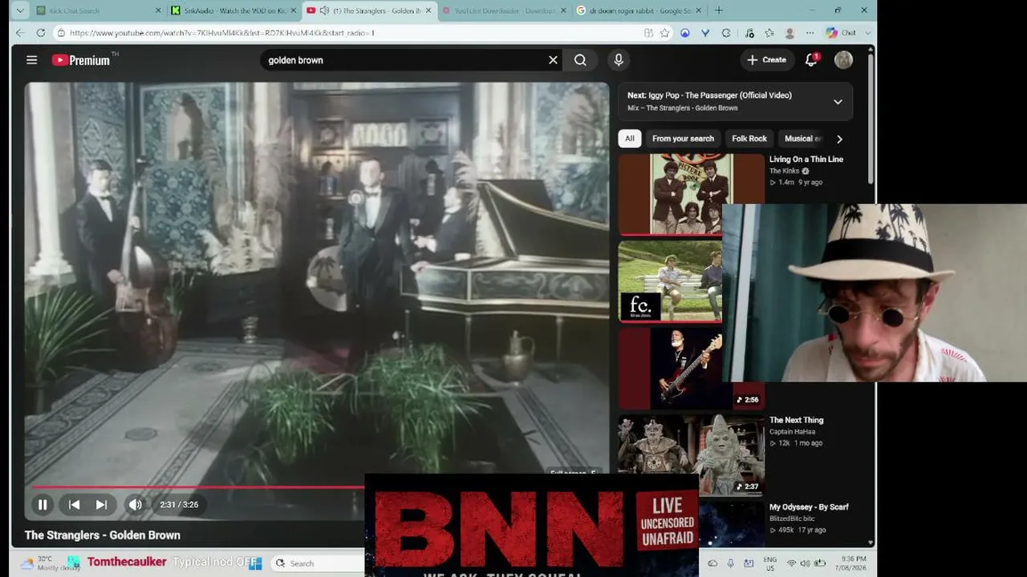The width and height of the screenshot is (1027, 577).
Task: Show more filter chips with right arrow
Action: (x=839, y=139)
